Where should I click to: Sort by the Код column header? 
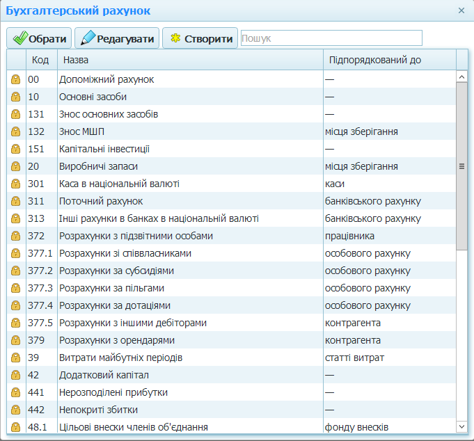pos(40,60)
